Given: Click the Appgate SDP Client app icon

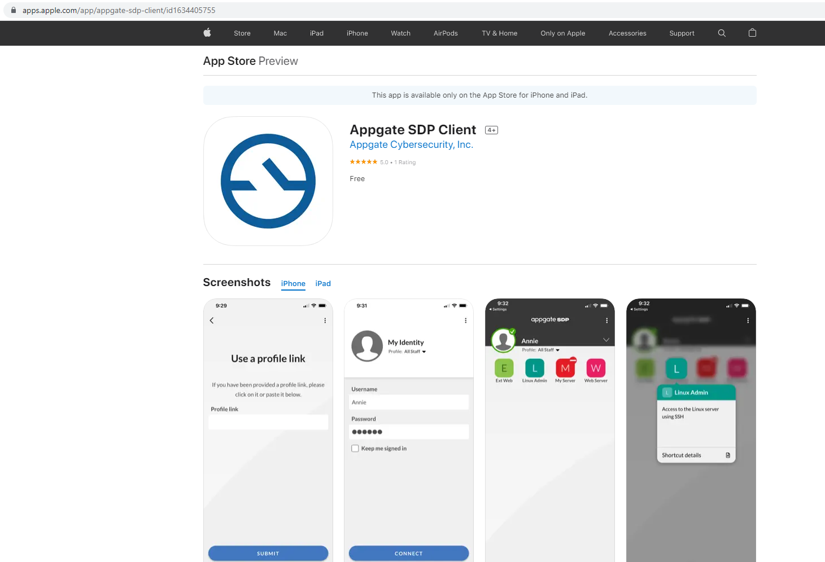Looking at the screenshot, I should coord(268,181).
